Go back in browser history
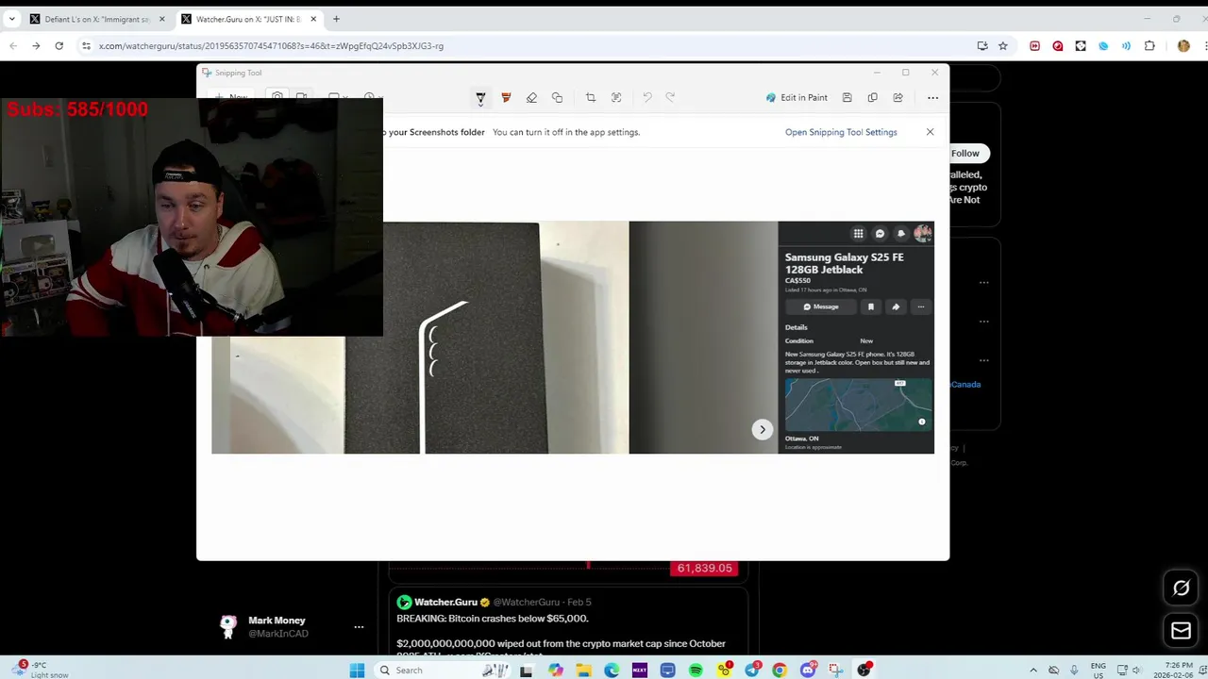This screenshot has width=1208, height=679. pos(13,45)
